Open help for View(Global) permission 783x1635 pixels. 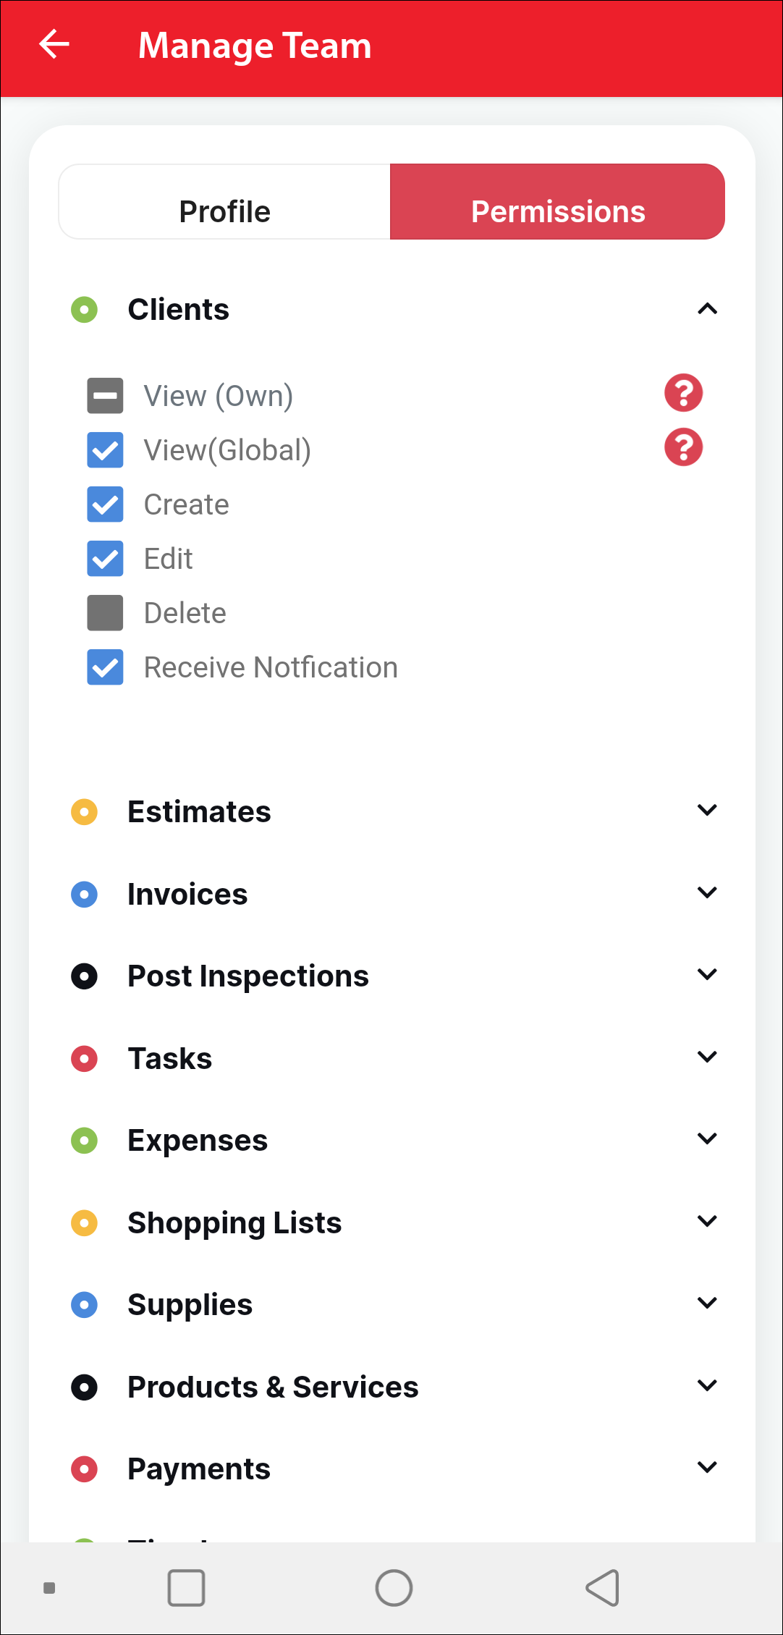[x=683, y=447]
